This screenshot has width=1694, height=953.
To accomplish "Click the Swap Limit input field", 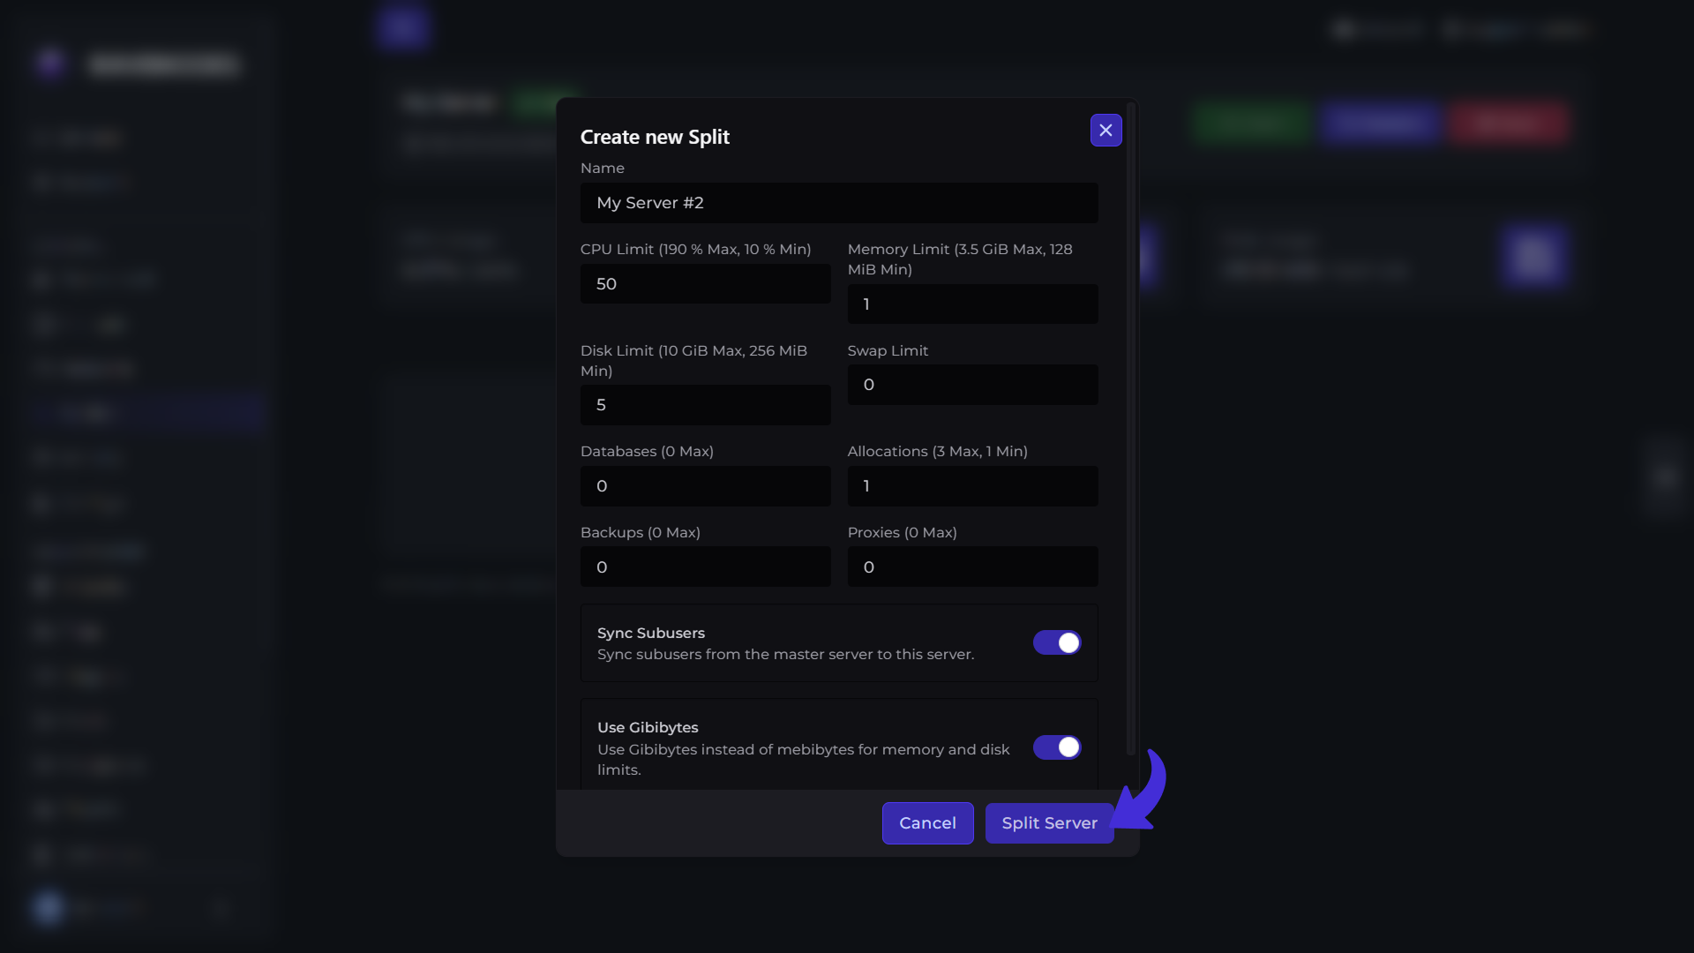I will tap(972, 385).
